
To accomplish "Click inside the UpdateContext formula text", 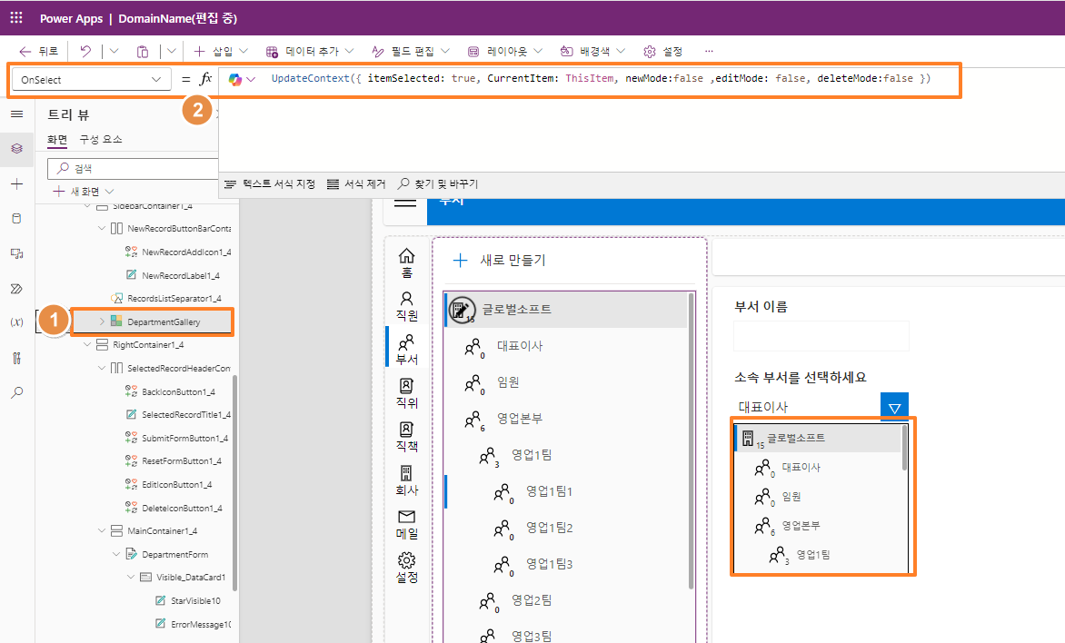I will click(x=601, y=79).
